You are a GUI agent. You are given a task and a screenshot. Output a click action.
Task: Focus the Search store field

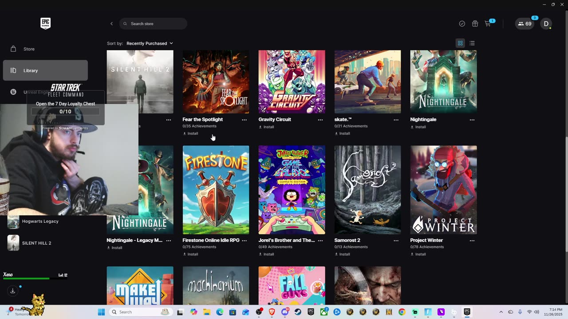point(153,23)
